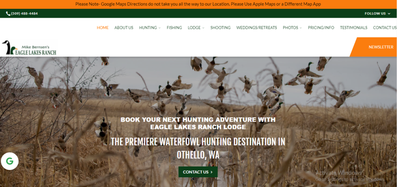Open the About Us page
The height and width of the screenshot is (187, 397).
[124, 28]
